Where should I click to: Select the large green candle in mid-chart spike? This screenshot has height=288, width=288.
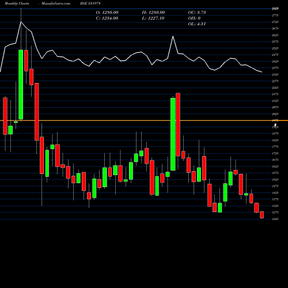click(173, 134)
